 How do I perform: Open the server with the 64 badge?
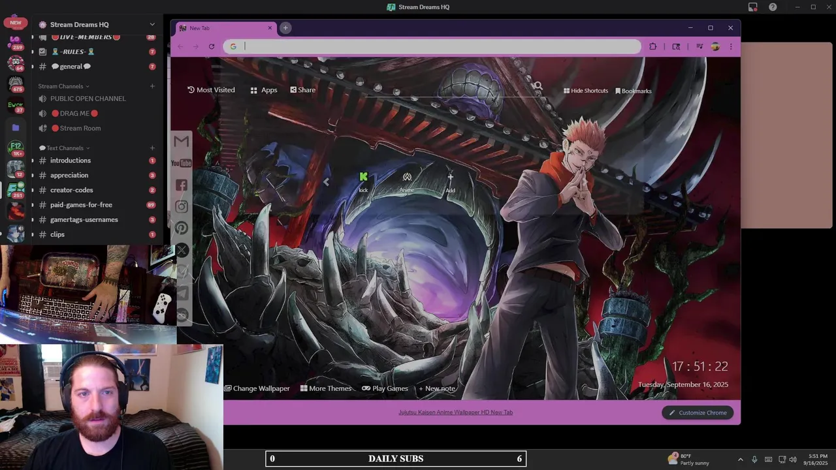pyautogui.click(x=16, y=63)
